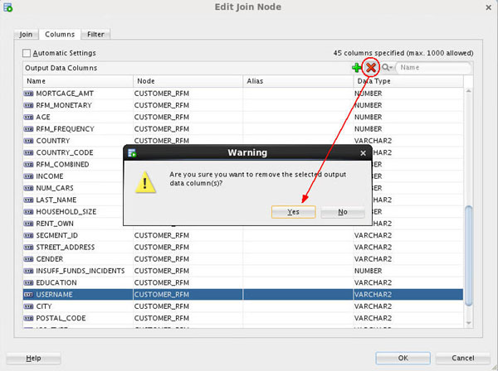This screenshot has height=371, width=498.
Task: Click the highlighted USERNAME row name
Action: 54,295
